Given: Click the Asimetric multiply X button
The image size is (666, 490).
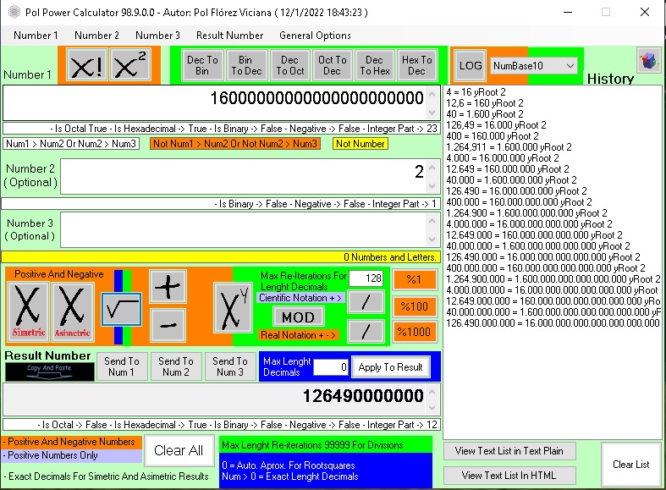Looking at the screenshot, I should 72,311.
